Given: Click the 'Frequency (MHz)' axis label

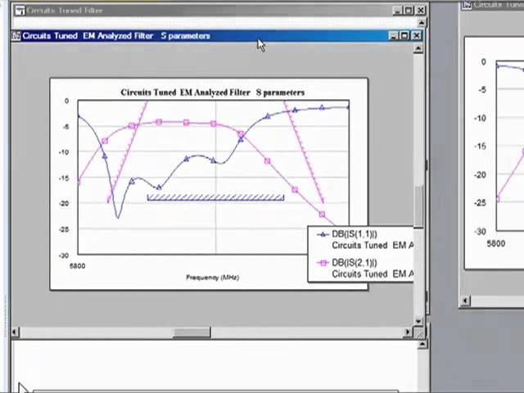Looking at the screenshot, I should (213, 278).
